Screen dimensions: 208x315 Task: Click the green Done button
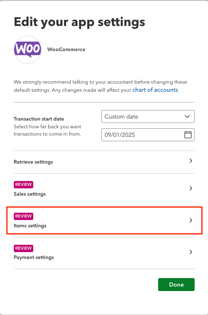[176, 285]
